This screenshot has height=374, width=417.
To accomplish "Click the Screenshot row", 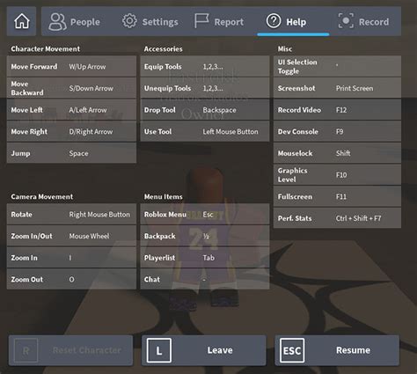I will pos(337,88).
